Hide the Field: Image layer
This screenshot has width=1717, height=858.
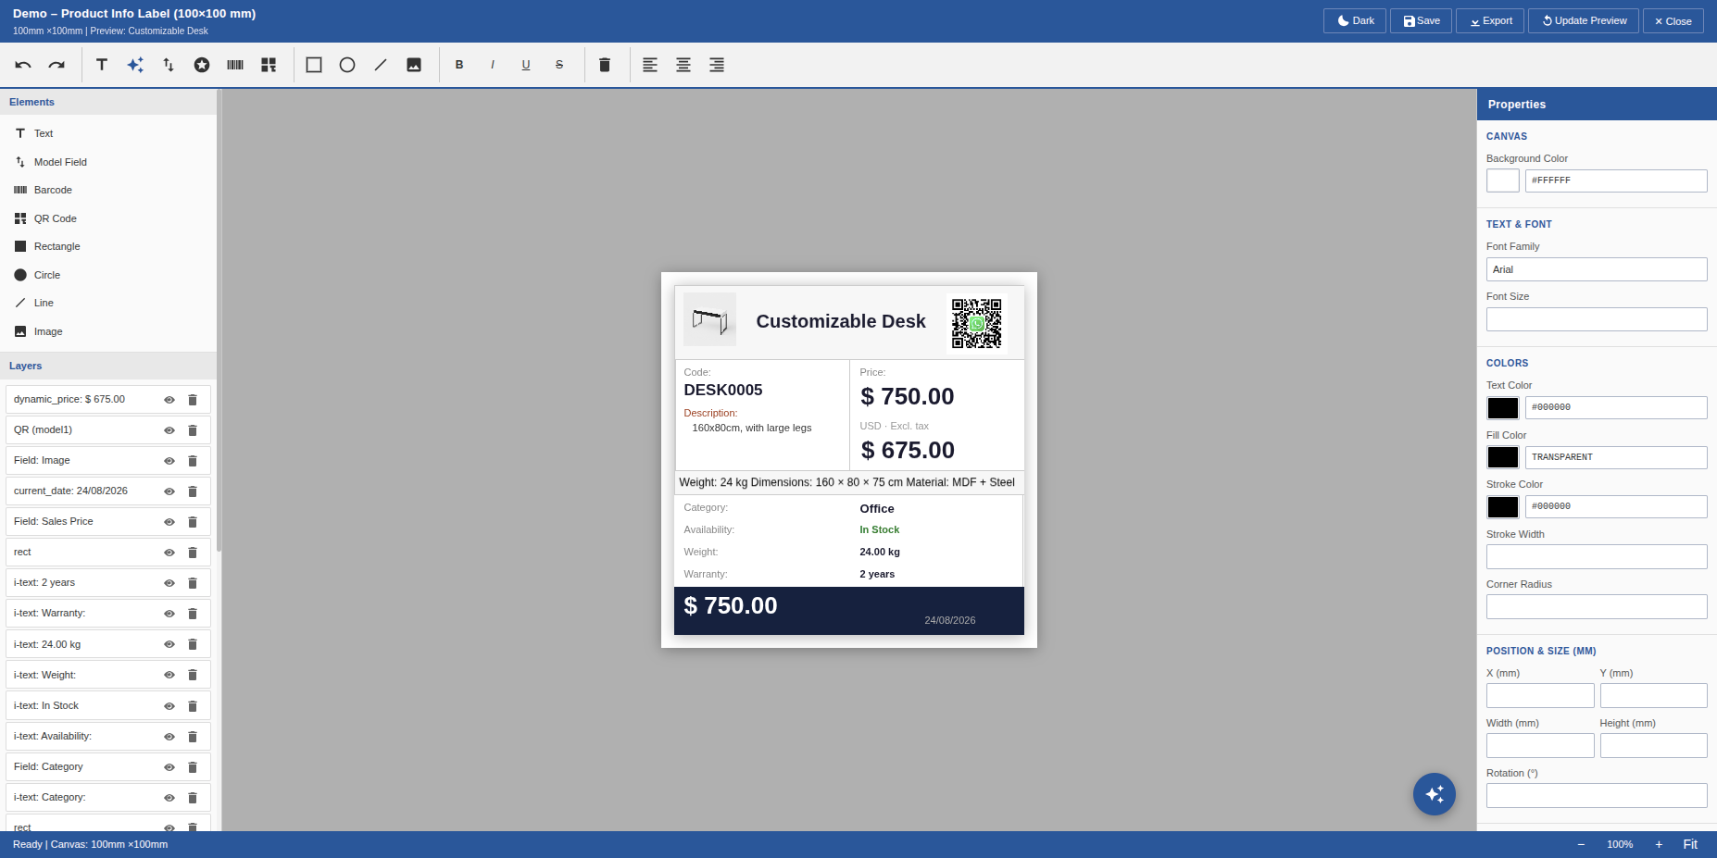click(169, 461)
